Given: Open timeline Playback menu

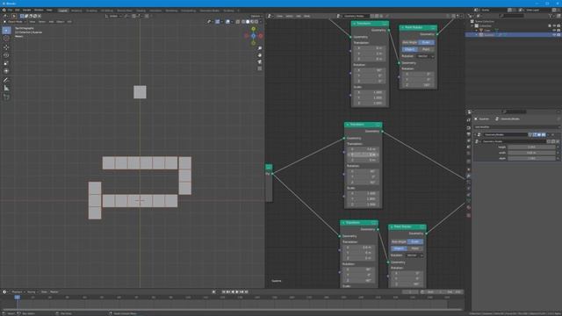Looking at the screenshot, I should tap(17, 292).
